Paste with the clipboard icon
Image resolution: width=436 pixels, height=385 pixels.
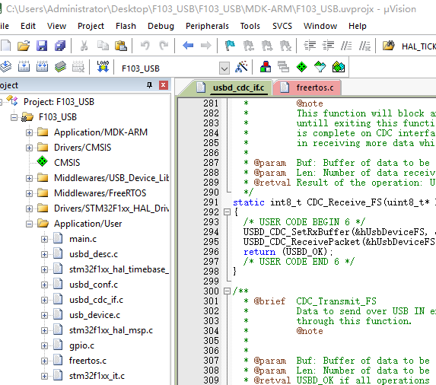pos(121,46)
